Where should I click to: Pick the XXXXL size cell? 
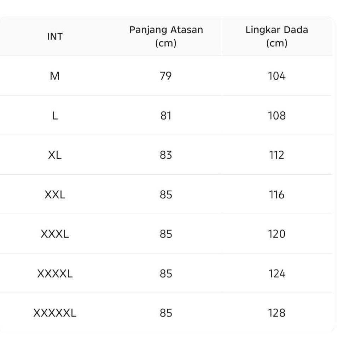pos(55,274)
